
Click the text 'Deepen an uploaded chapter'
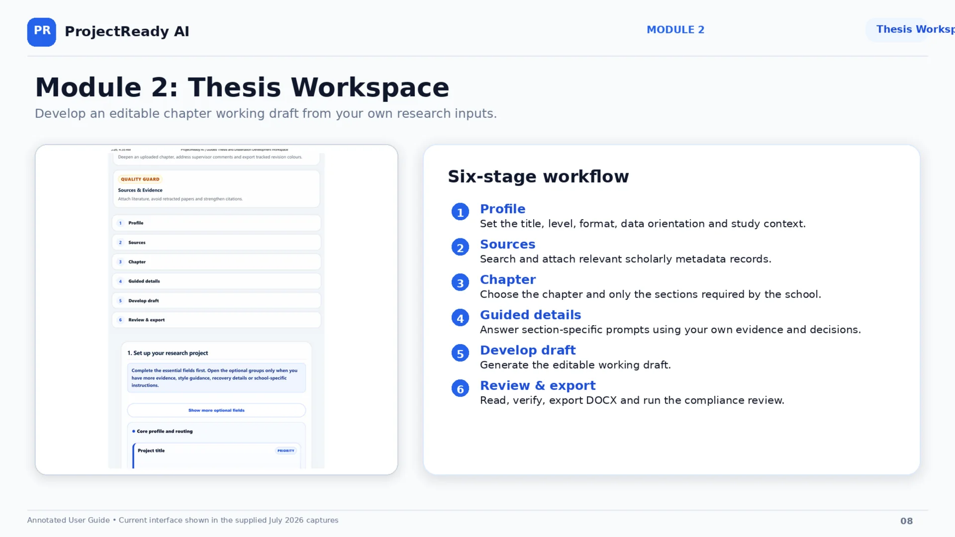click(x=210, y=157)
